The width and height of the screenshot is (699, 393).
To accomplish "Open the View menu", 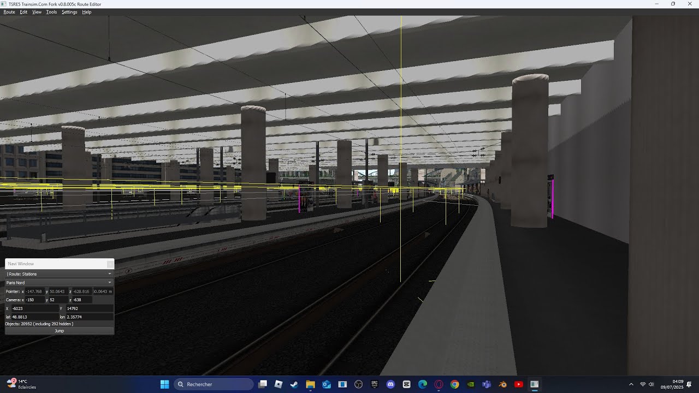I will [37, 12].
